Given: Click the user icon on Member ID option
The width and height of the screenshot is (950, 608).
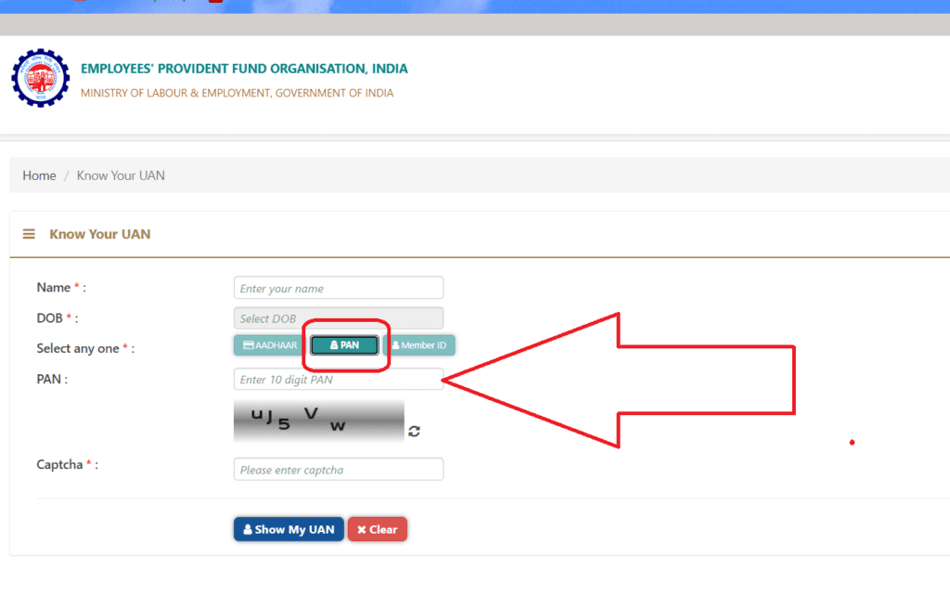Looking at the screenshot, I should [x=395, y=345].
